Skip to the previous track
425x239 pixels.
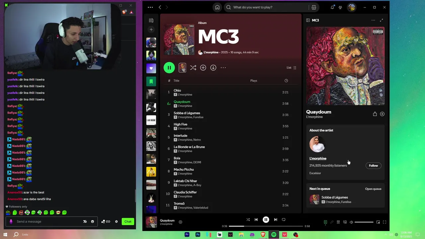tap(256, 220)
